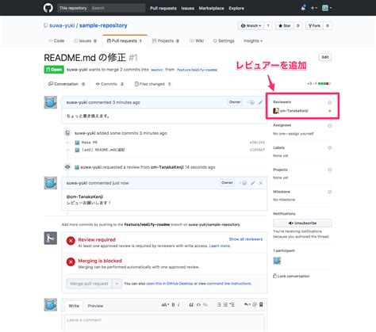Screen dimensions: 376x332
Task: Edit the second comment pencil icon
Action: point(253,183)
